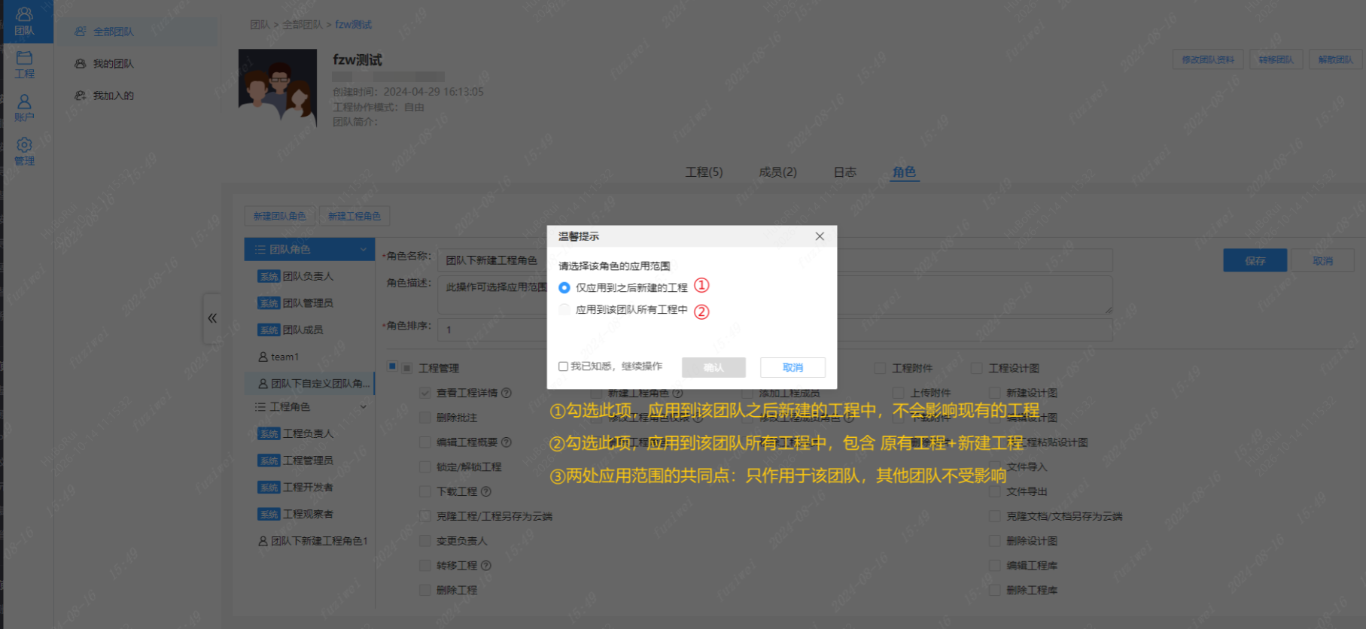Open the 团队 section in the left sidebar

24,21
